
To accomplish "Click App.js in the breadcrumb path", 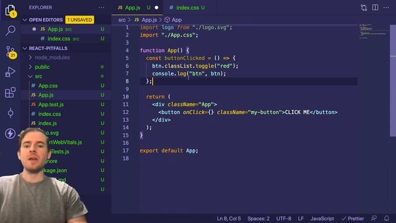I will coord(149,20).
